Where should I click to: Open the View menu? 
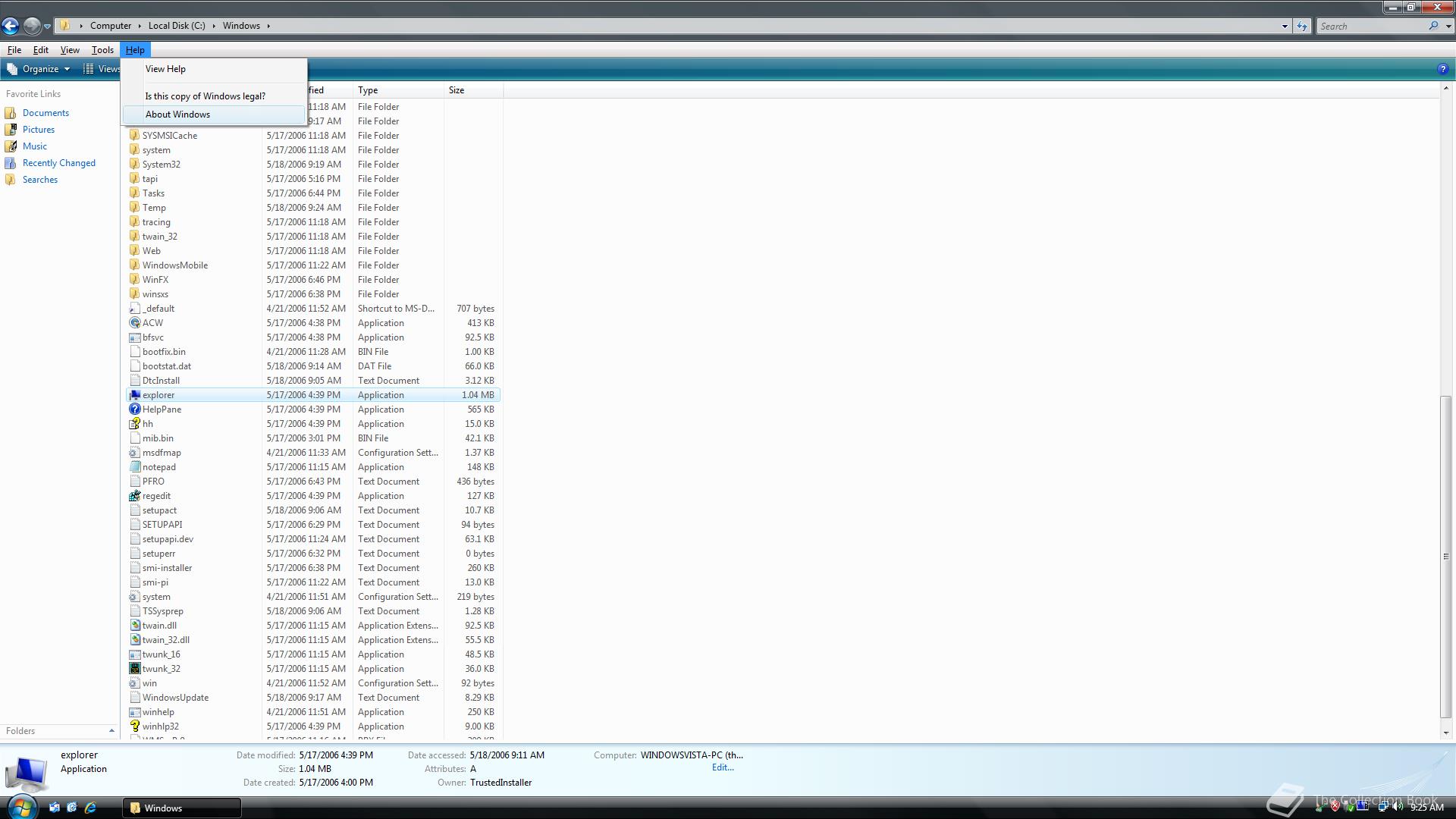[70, 50]
